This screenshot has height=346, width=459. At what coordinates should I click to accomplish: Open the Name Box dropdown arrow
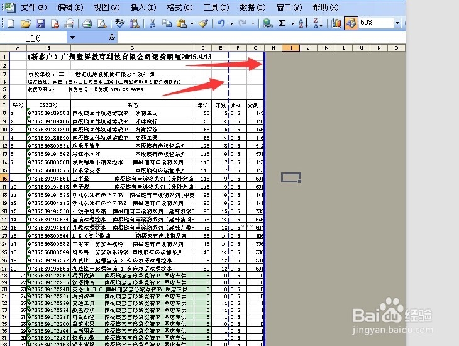[x=72, y=38]
